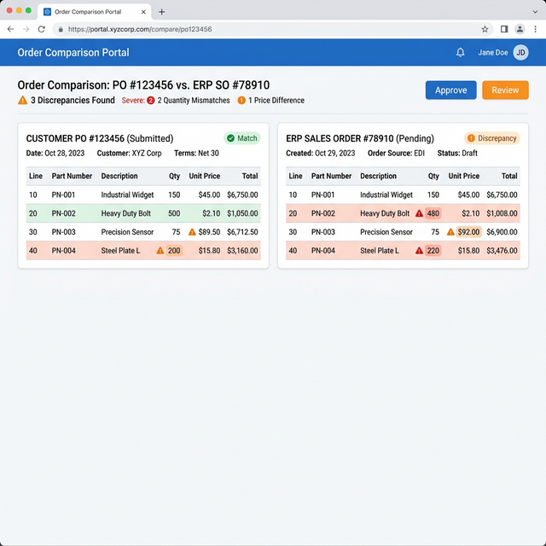546x546 pixels.
Task: Click Terms: Net 30 text
Action: click(x=196, y=154)
